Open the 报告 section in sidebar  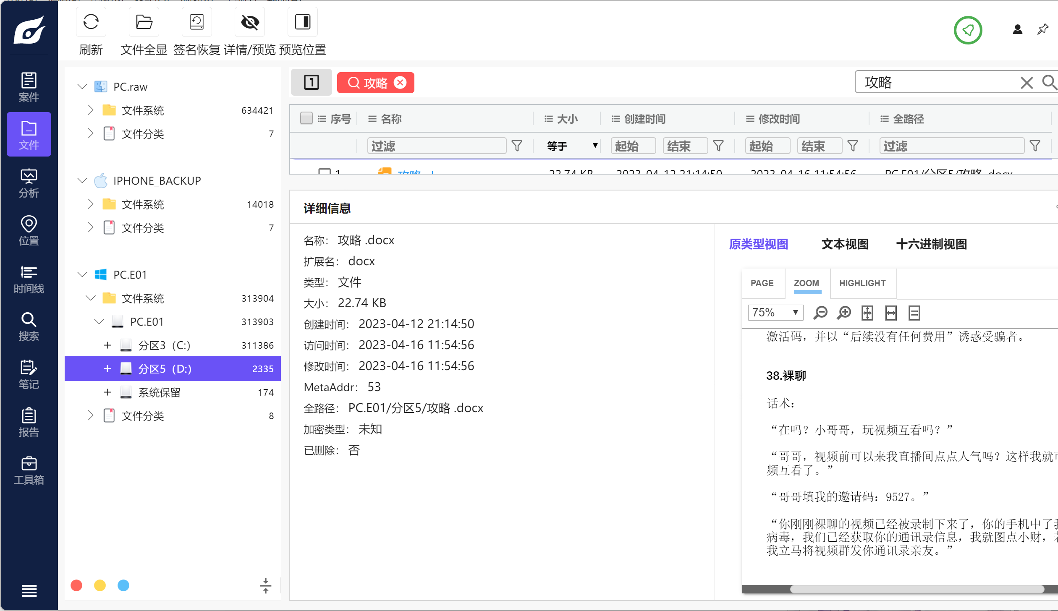click(29, 422)
